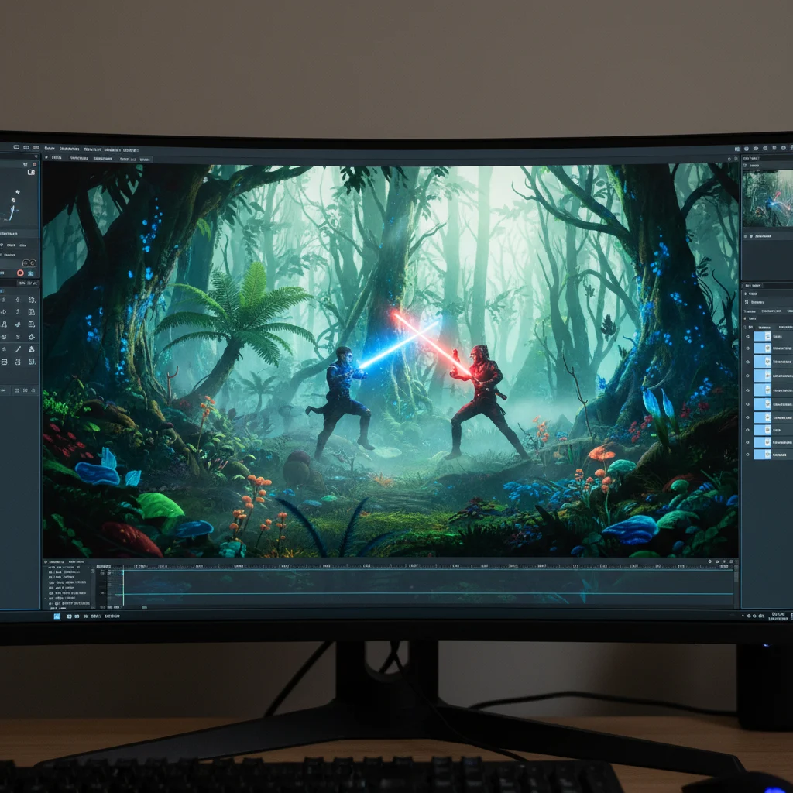Click the blue Start icon in the taskbar
This screenshot has width=793, height=793.
[x=57, y=616]
